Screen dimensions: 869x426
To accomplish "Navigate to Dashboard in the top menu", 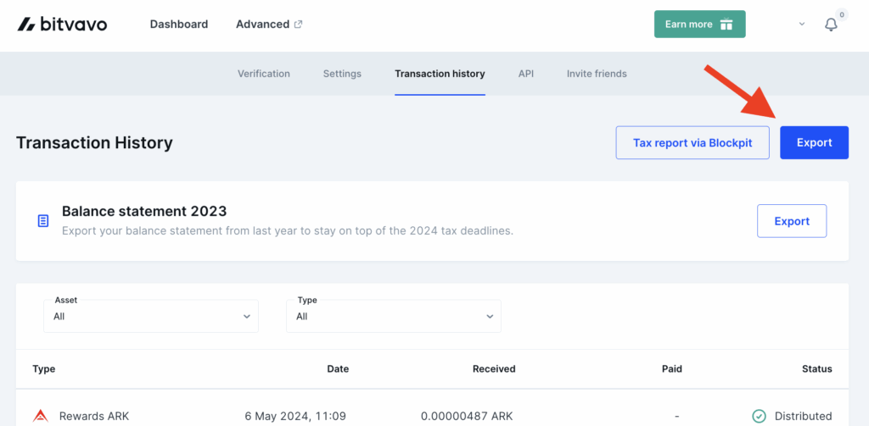I will [179, 25].
